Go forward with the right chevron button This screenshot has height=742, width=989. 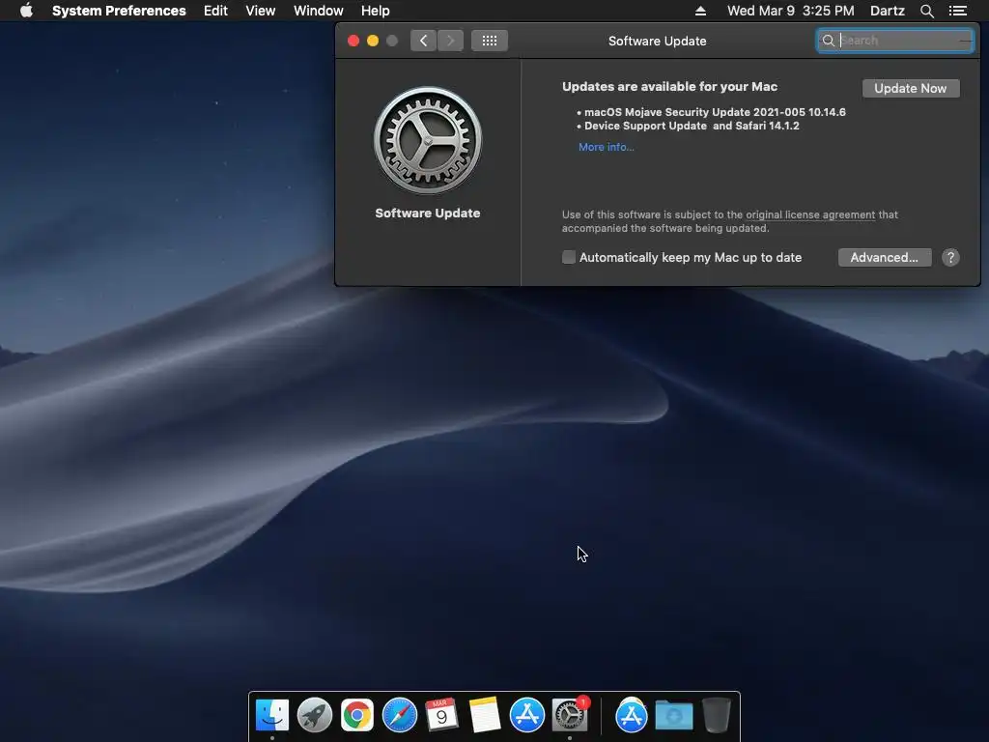point(450,41)
